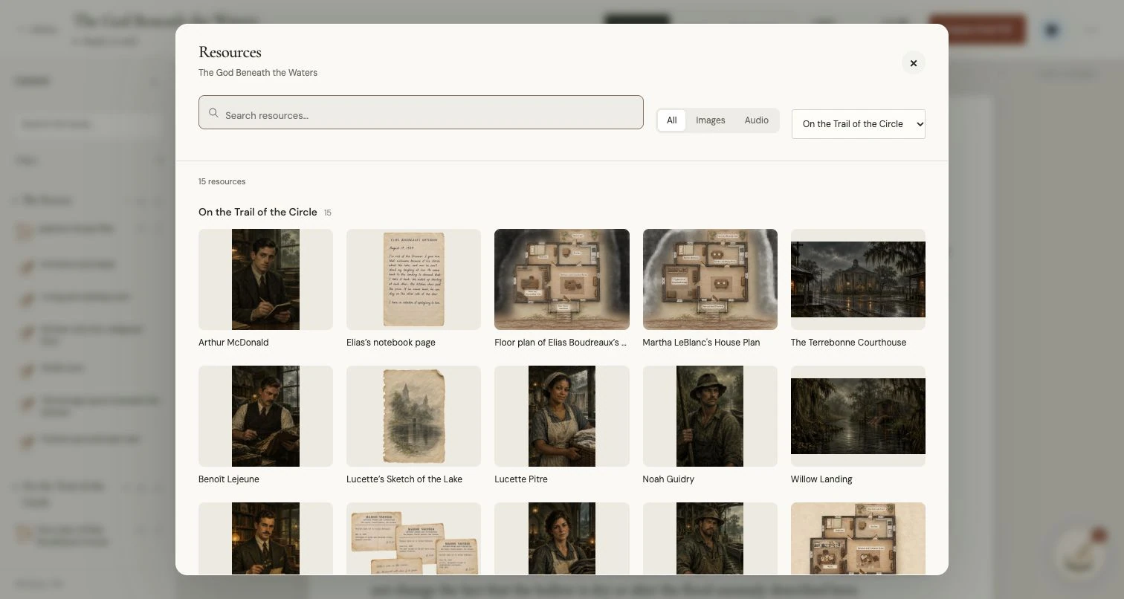The width and height of the screenshot is (1124, 599).
Task: Click the "Elias's notebook page" caption
Action: [391, 343]
